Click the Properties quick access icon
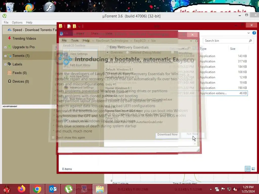The height and width of the screenshot is (194, 259). (x=69, y=26)
